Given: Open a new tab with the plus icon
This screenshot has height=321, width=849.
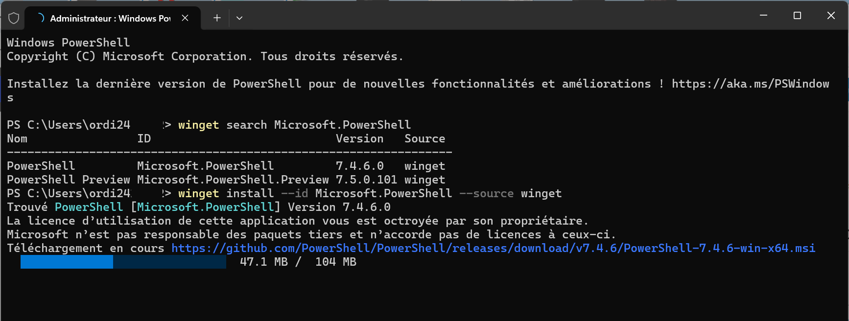Looking at the screenshot, I should (x=217, y=18).
